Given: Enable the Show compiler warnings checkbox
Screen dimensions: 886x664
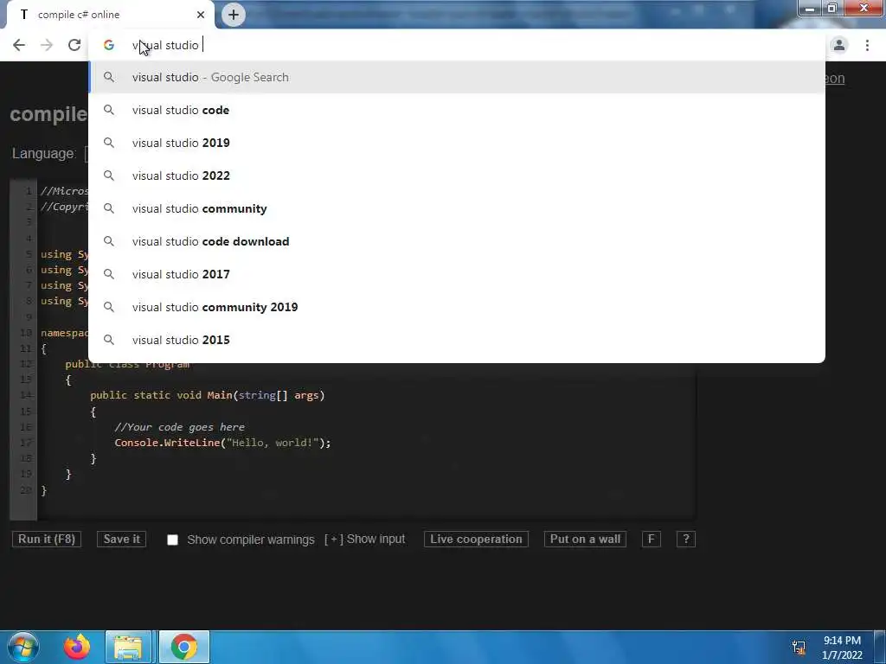Looking at the screenshot, I should click(173, 539).
